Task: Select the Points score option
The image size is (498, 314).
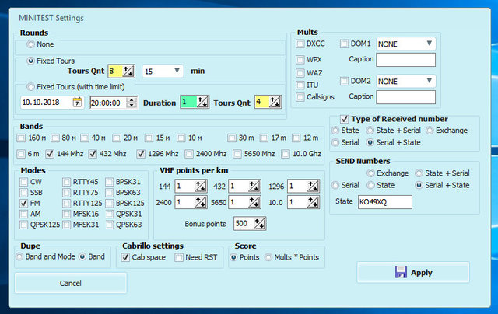Action: [x=233, y=257]
